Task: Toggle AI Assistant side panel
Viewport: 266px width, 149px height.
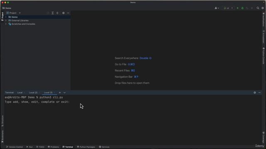Action: [264, 37]
